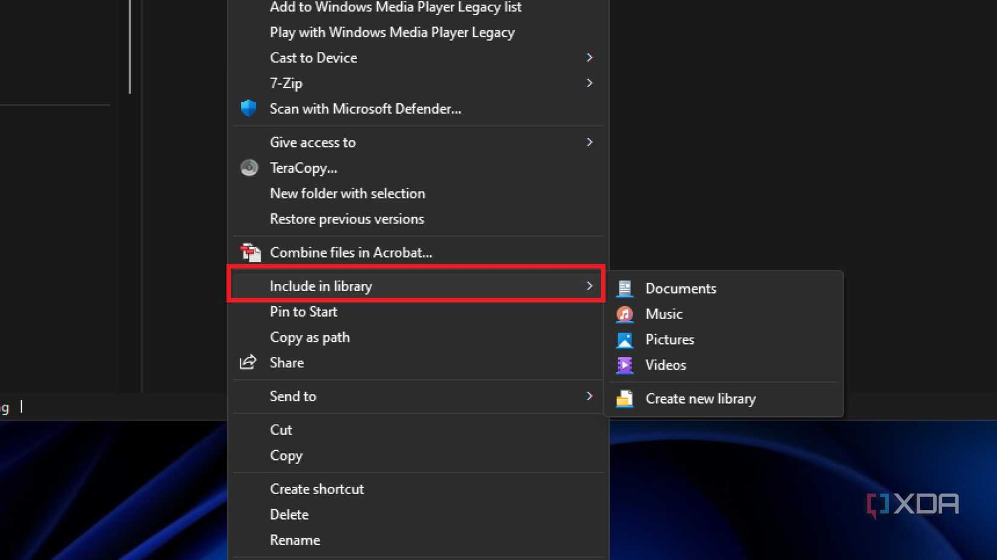Include in the Documents library

tap(724, 288)
